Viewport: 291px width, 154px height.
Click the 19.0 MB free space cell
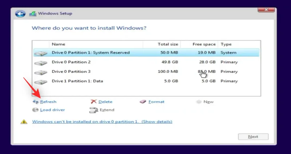click(207, 53)
